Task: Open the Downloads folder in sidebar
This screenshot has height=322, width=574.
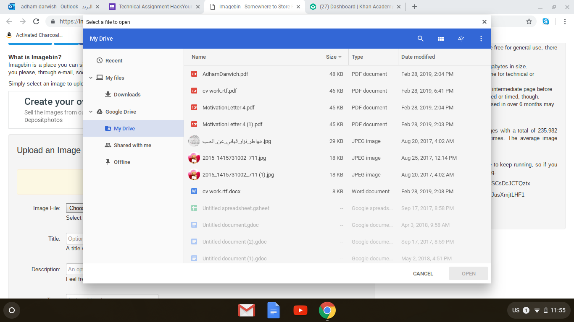Action: [x=134, y=94]
